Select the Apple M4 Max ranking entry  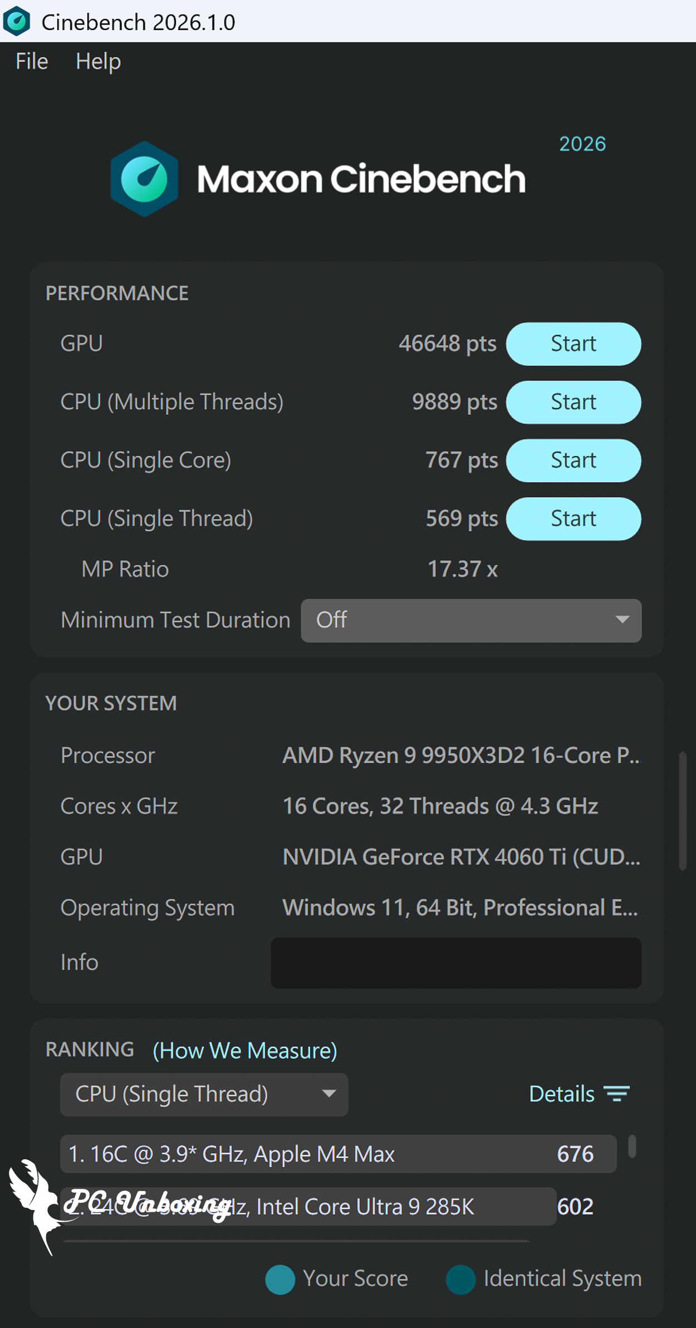click(338, 1154)
